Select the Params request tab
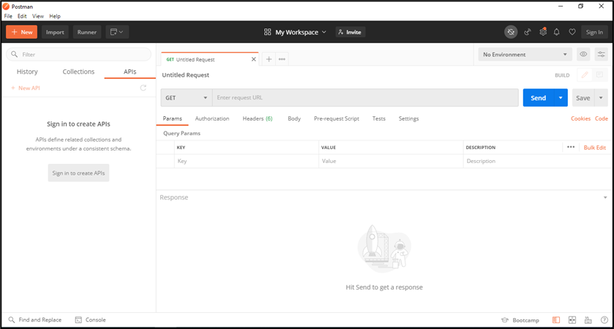Viewport: 614px width, 329px height. [172, 118]
